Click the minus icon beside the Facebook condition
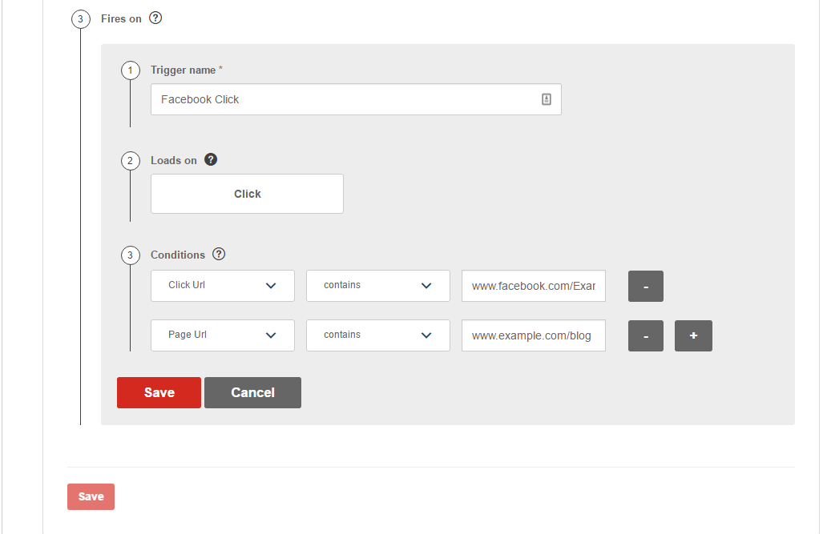 coord(646,286)
